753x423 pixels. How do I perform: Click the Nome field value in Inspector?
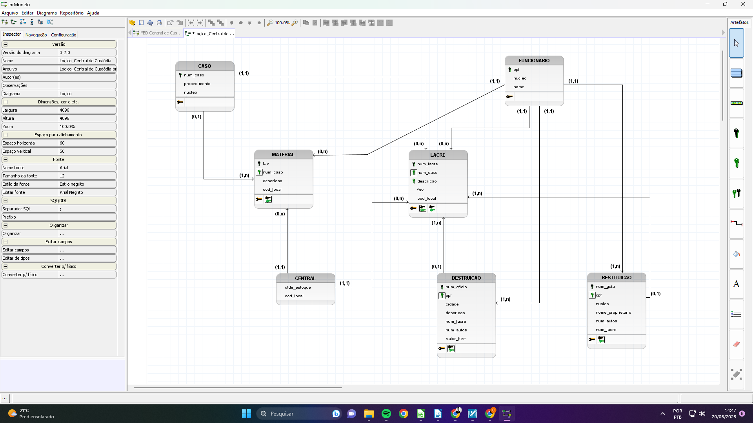tap(87, 61)
